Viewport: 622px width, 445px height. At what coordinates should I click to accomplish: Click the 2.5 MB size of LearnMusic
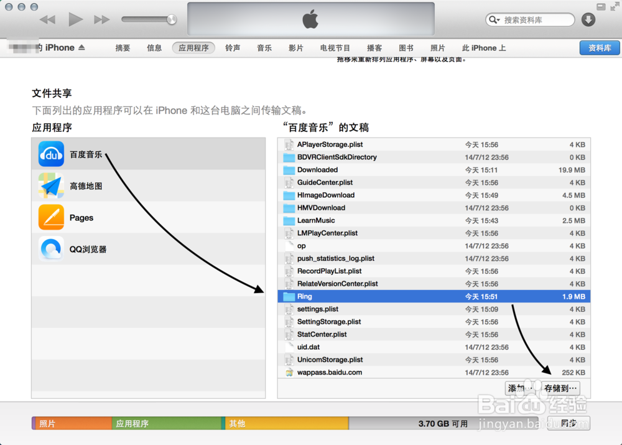click(x=573, y=220)
